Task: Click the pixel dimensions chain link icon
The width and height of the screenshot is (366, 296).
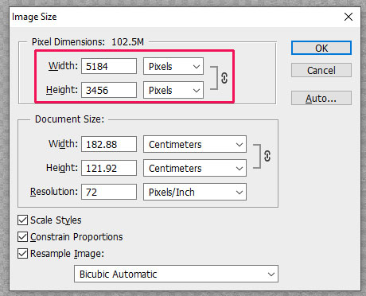Action: [224, 78]
